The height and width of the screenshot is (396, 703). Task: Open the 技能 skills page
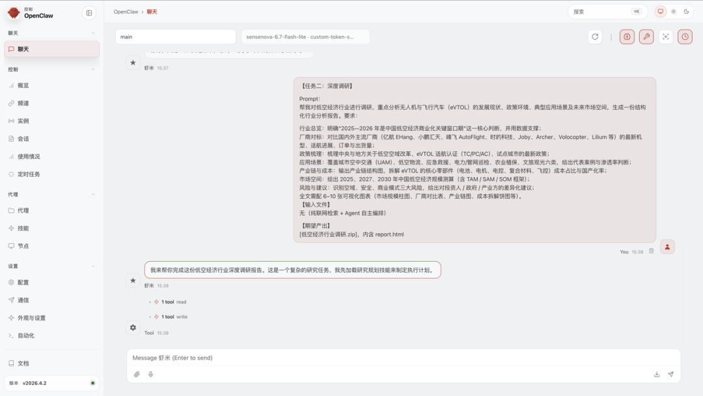point(52,228)
